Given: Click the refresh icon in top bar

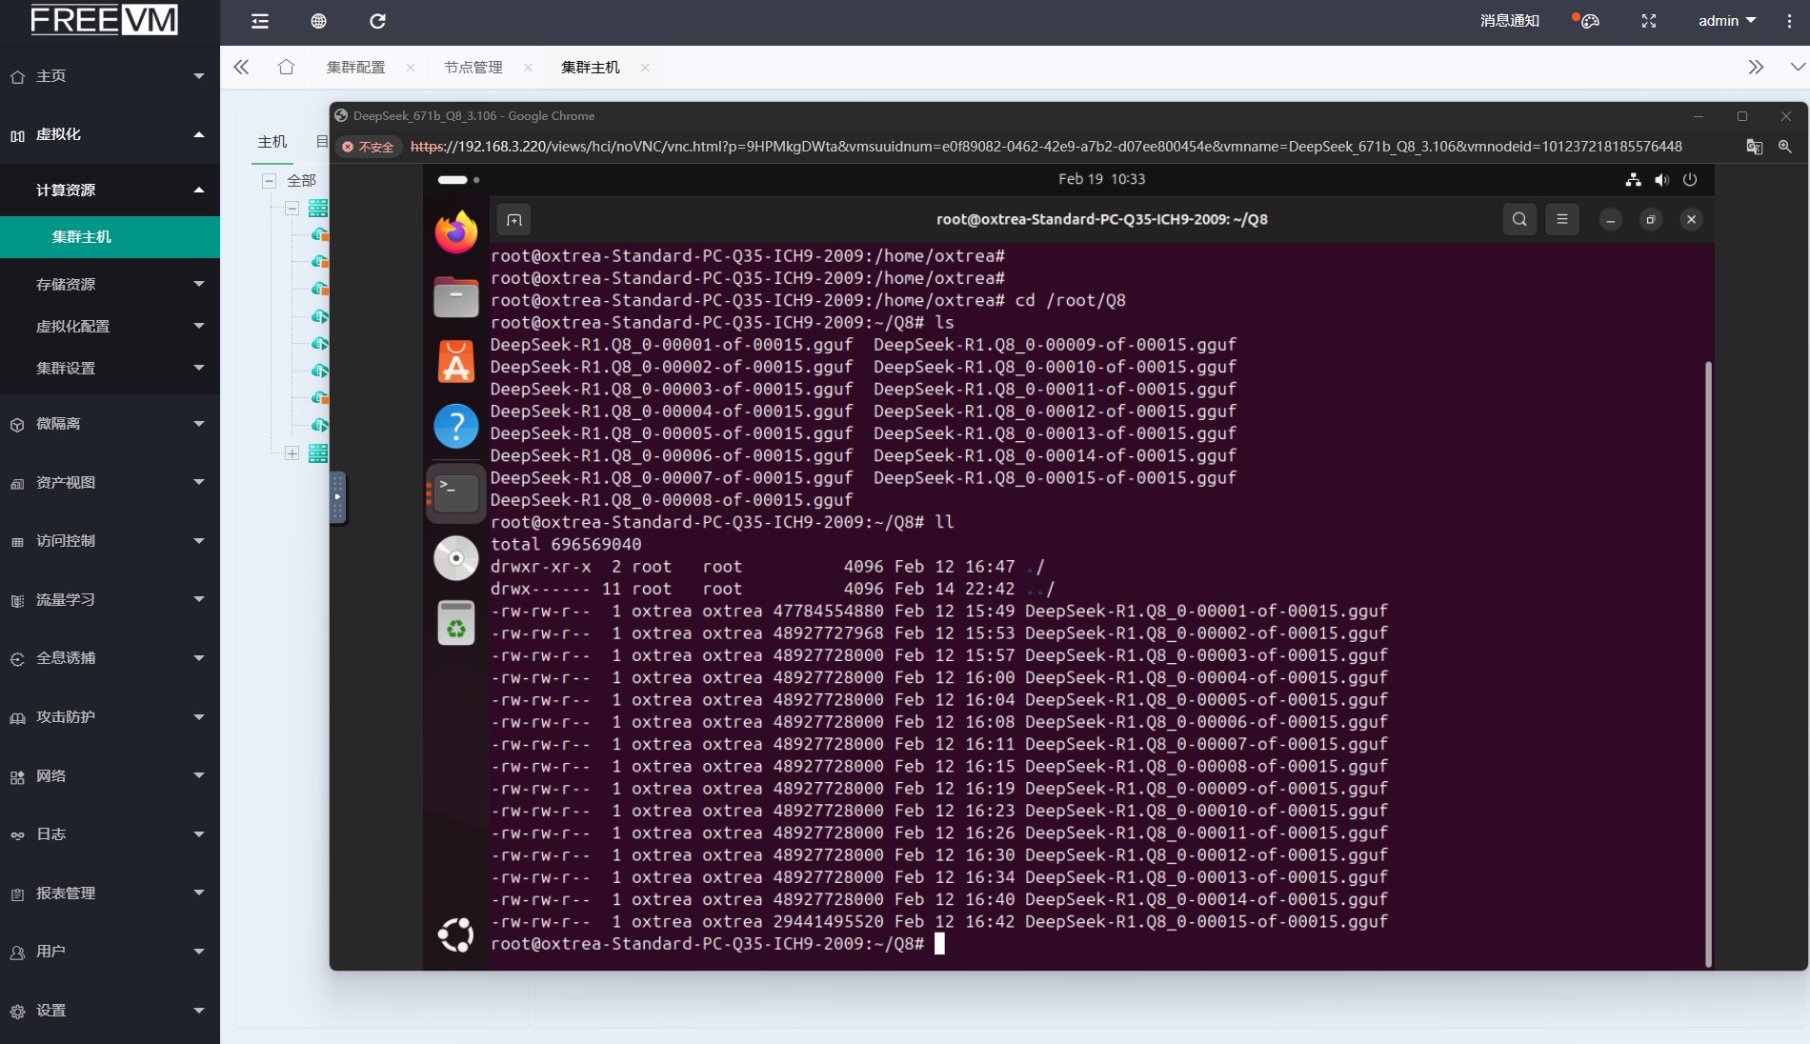Looking at the screenshot, I should 377,21.
